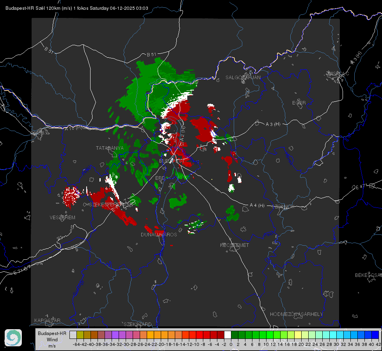The image size is (382, 351).
Task: Pick the gray swatch before -64 in legend
Action: click(73, 335)
